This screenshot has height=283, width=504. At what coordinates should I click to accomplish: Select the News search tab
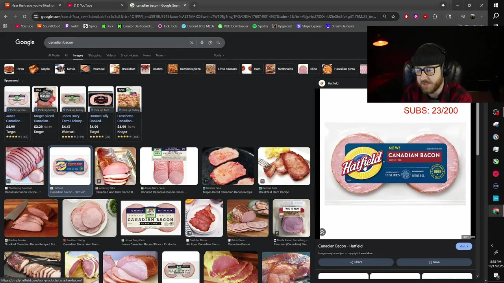(x=147, y=55)
